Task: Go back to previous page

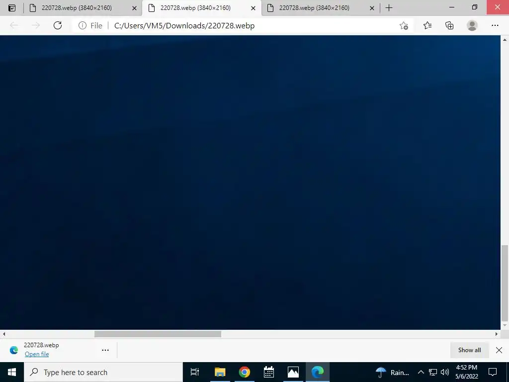Action: click(13, 25)
